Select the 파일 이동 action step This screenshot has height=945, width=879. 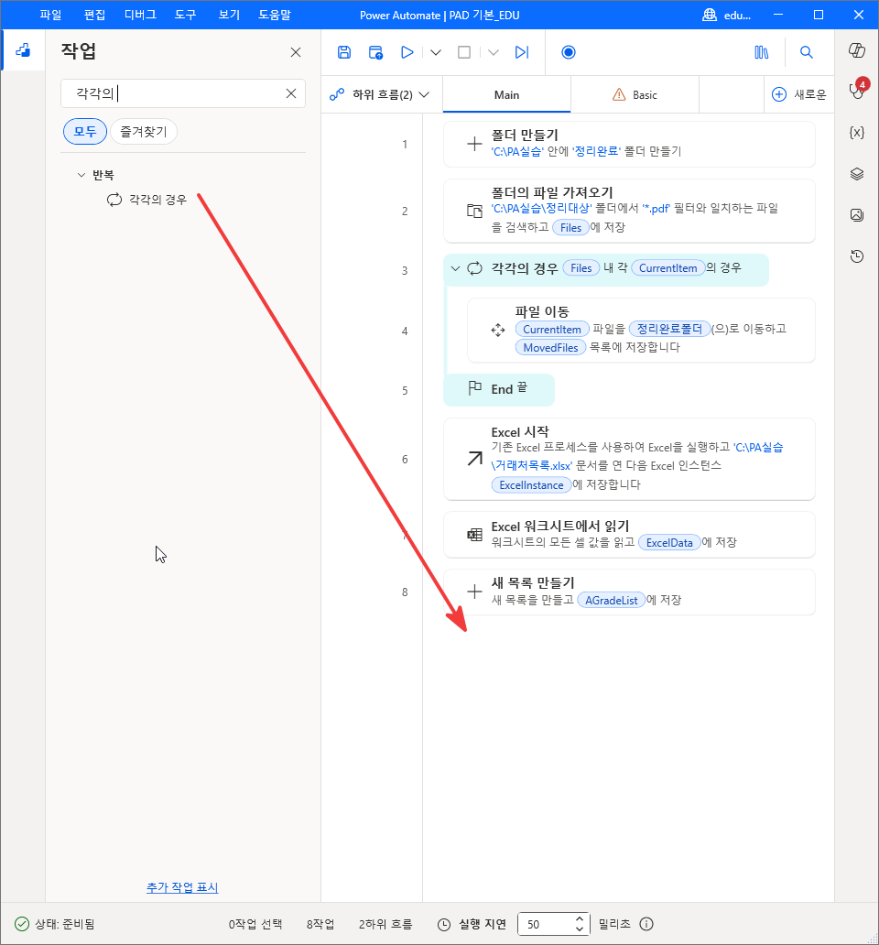click(641, 331)
